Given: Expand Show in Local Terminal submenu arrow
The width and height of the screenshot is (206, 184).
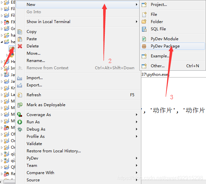Looking at the screenshot, I should pos(137,22).
